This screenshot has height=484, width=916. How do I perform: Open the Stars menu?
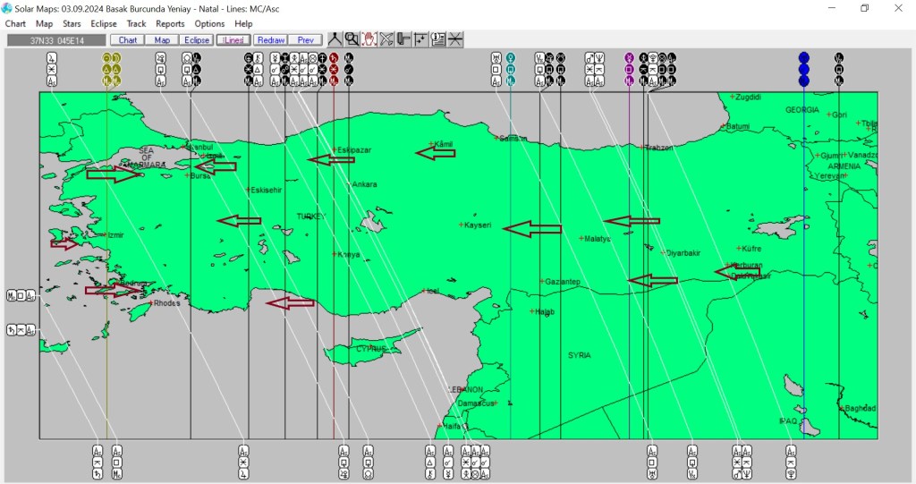(72, 24)
